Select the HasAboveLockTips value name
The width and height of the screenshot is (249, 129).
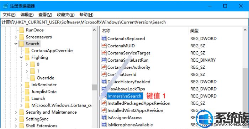coord(126,89)
